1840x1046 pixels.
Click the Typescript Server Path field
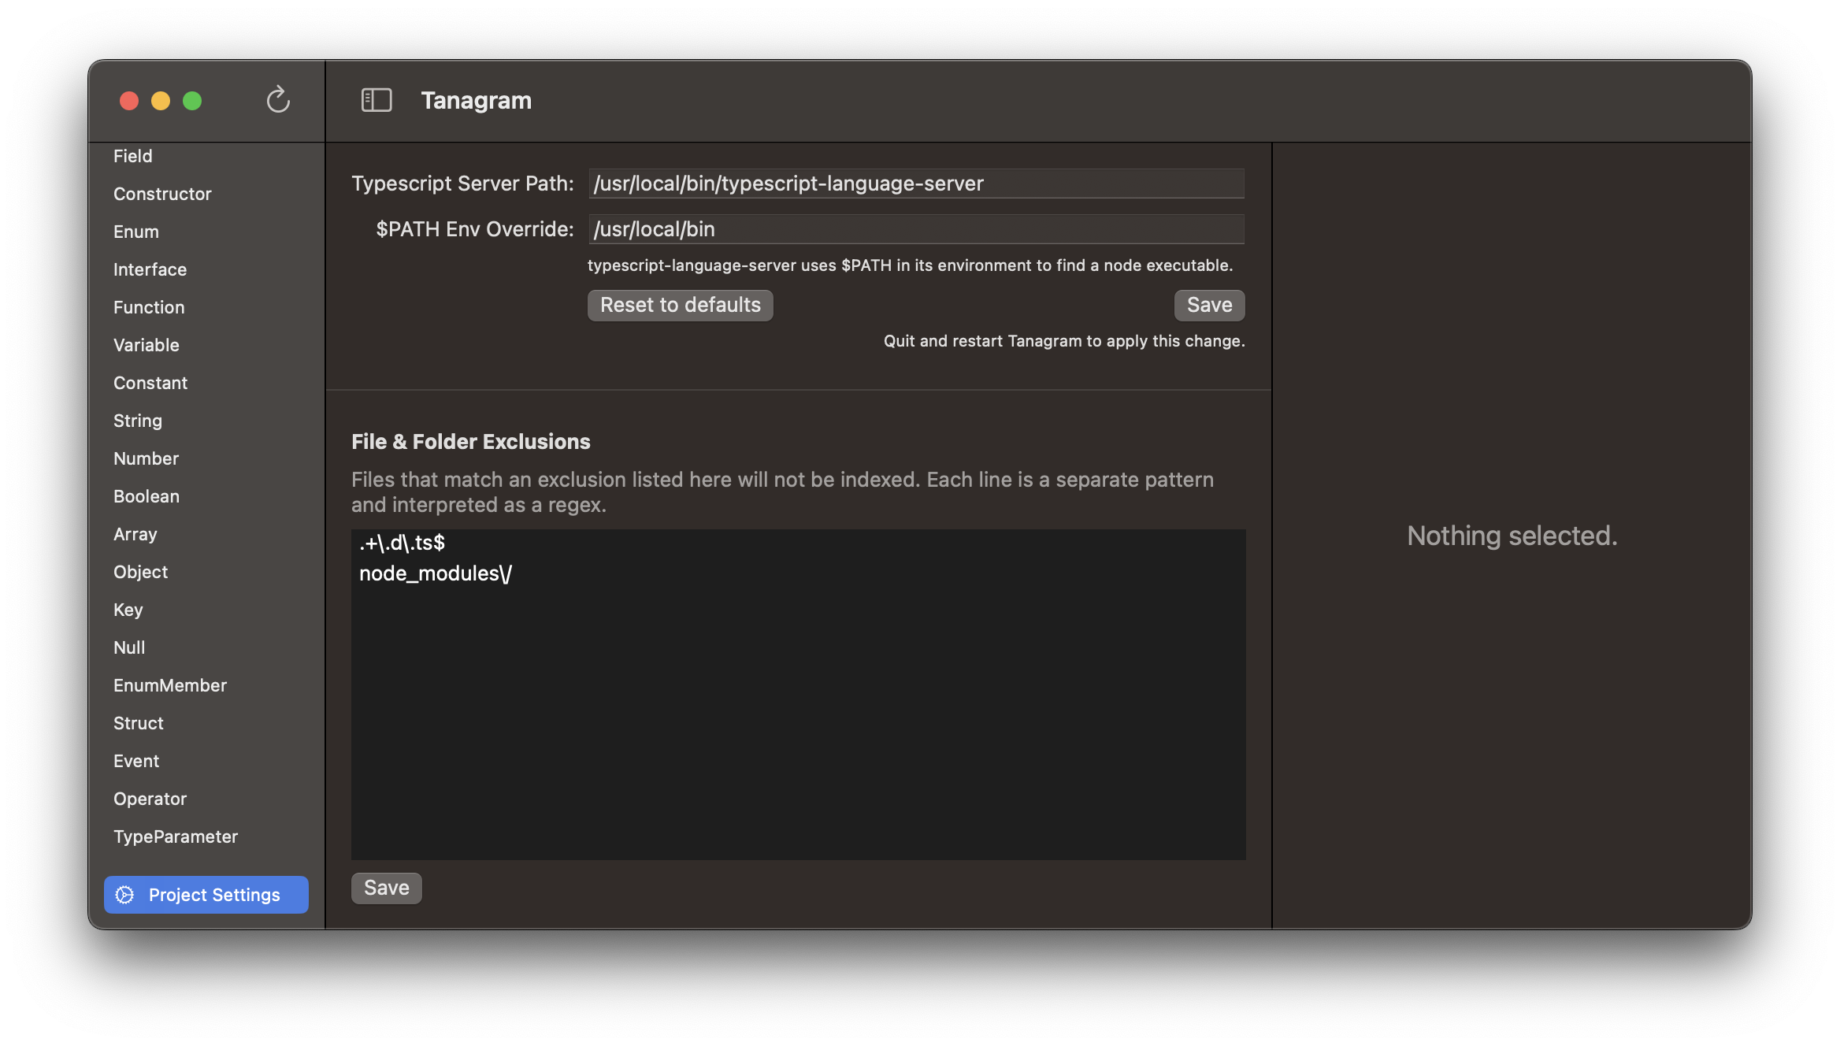point(916,184)
